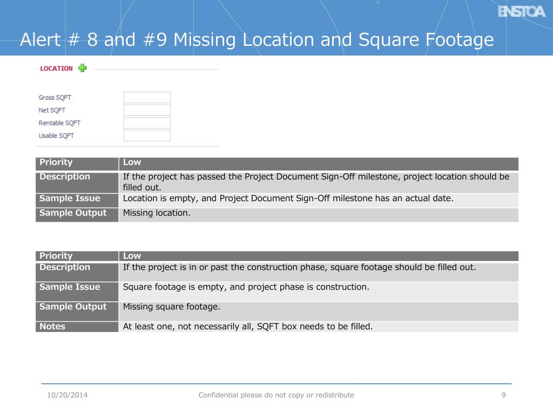Click the description about Project Document Sign-Off milestone
This screenshot has height=414, width=553.
[x=316, y=182]
